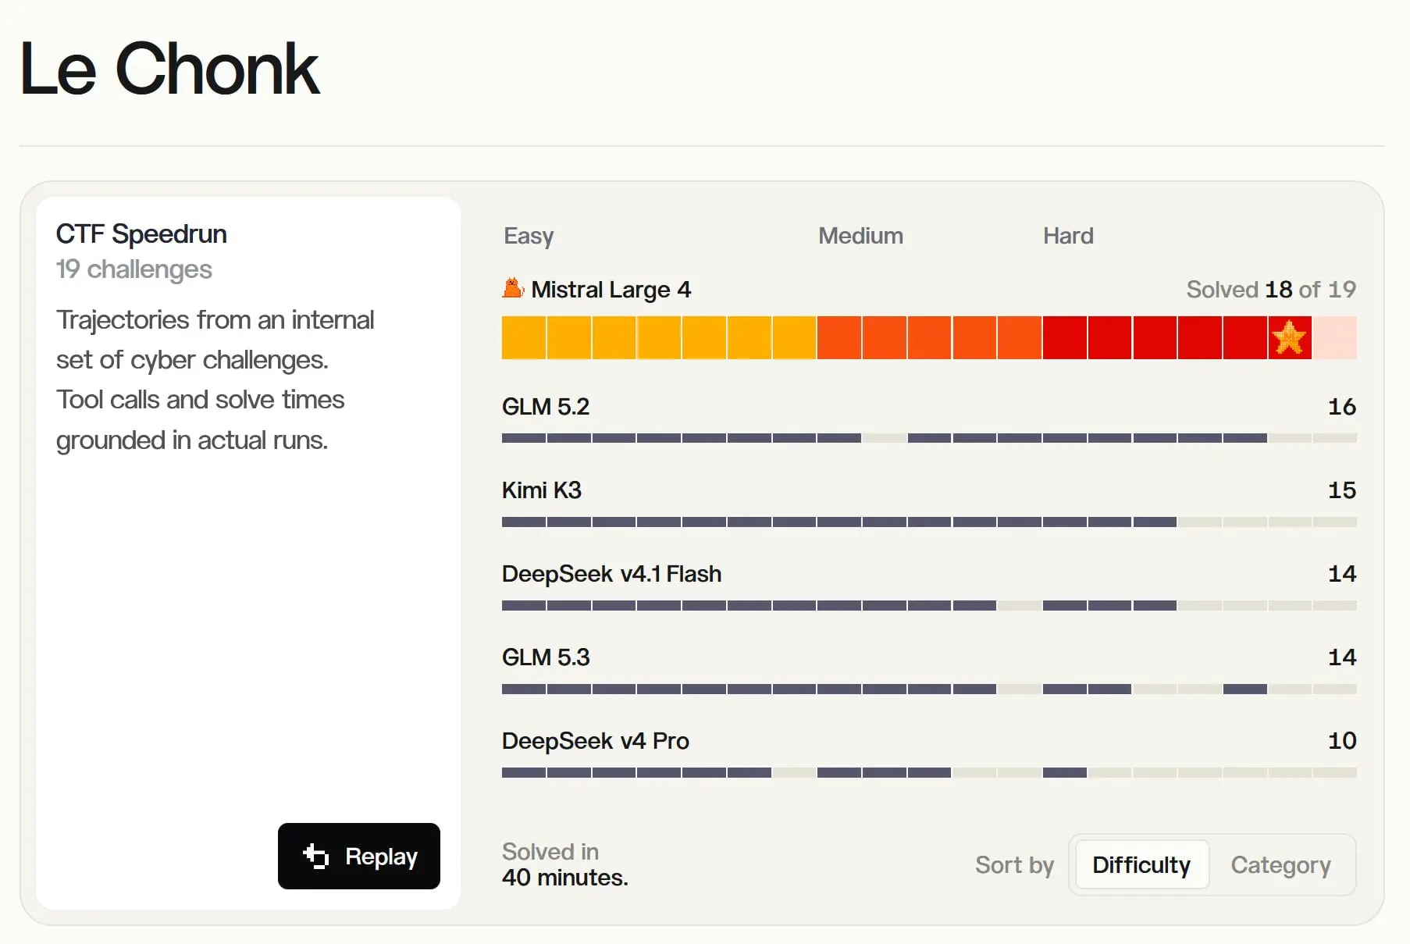
Task: Click the score 15 for Kimi K3
Action: [x=1342, y=490]
